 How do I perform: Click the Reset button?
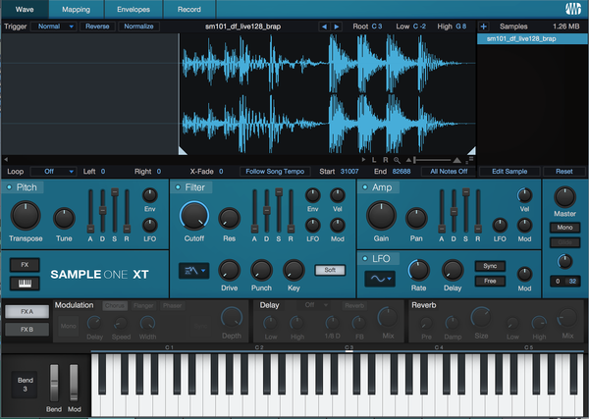click(564, 172)
